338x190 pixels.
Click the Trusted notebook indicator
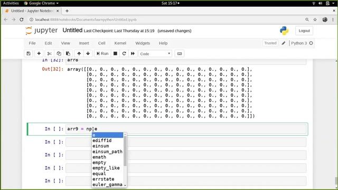tap(270, 43)
